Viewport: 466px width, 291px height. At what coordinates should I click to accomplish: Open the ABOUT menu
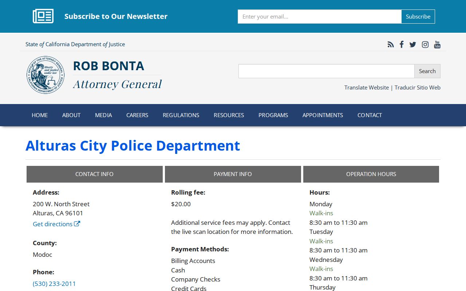pyautogui.click(x=71, y=115)
